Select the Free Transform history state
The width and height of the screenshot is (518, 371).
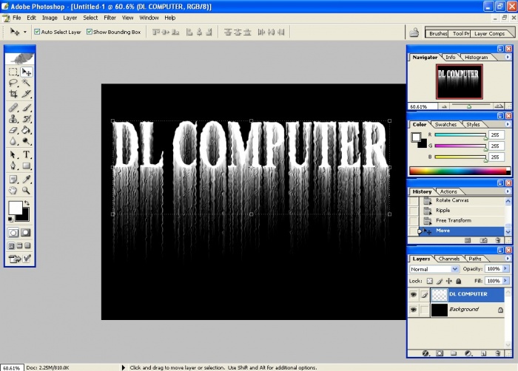(x=453, y=220)
